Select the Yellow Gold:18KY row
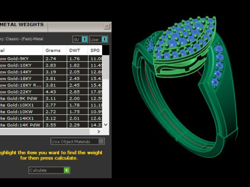Viewport: 250px width, 187px height. (51, 78)
